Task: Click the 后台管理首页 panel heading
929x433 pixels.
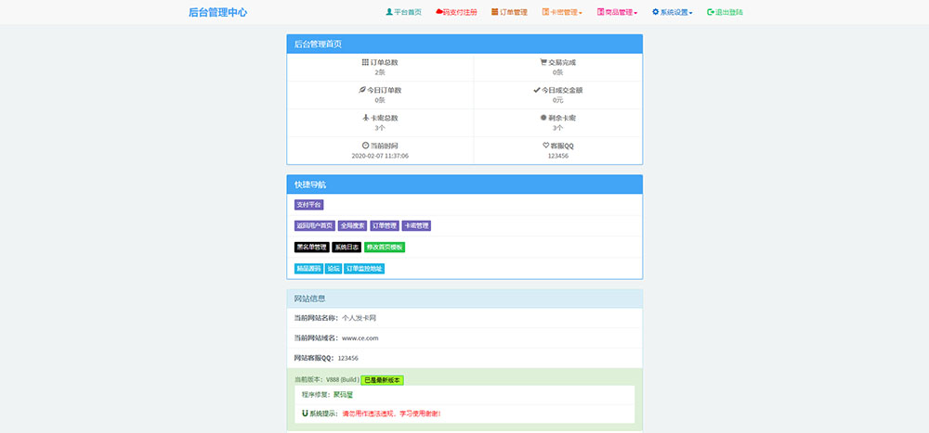Action: pos(464,44)
